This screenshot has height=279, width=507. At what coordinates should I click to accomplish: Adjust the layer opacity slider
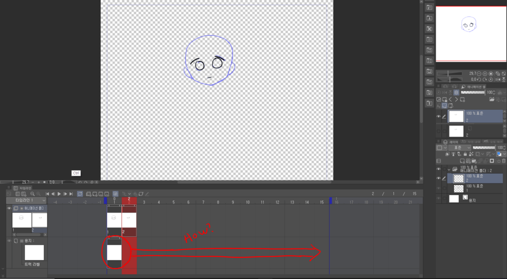(x=483, y=148)
